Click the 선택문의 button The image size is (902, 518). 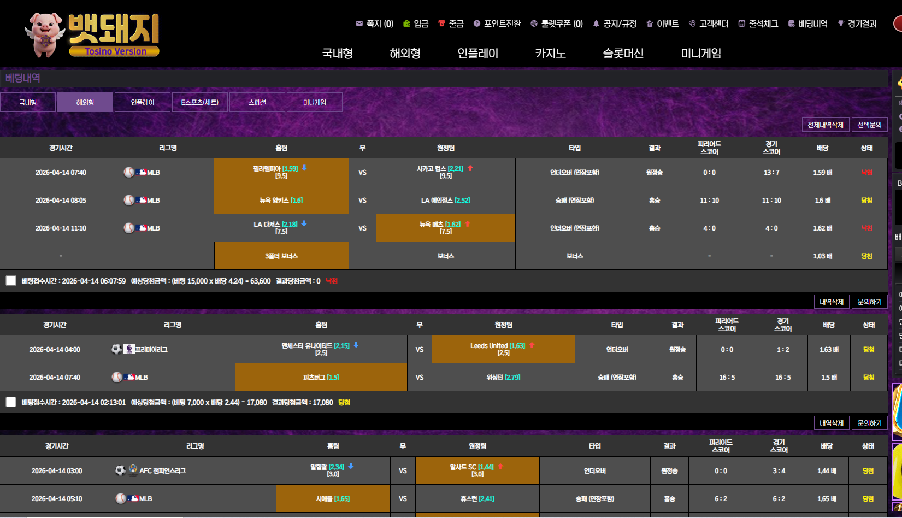point(869,125)
